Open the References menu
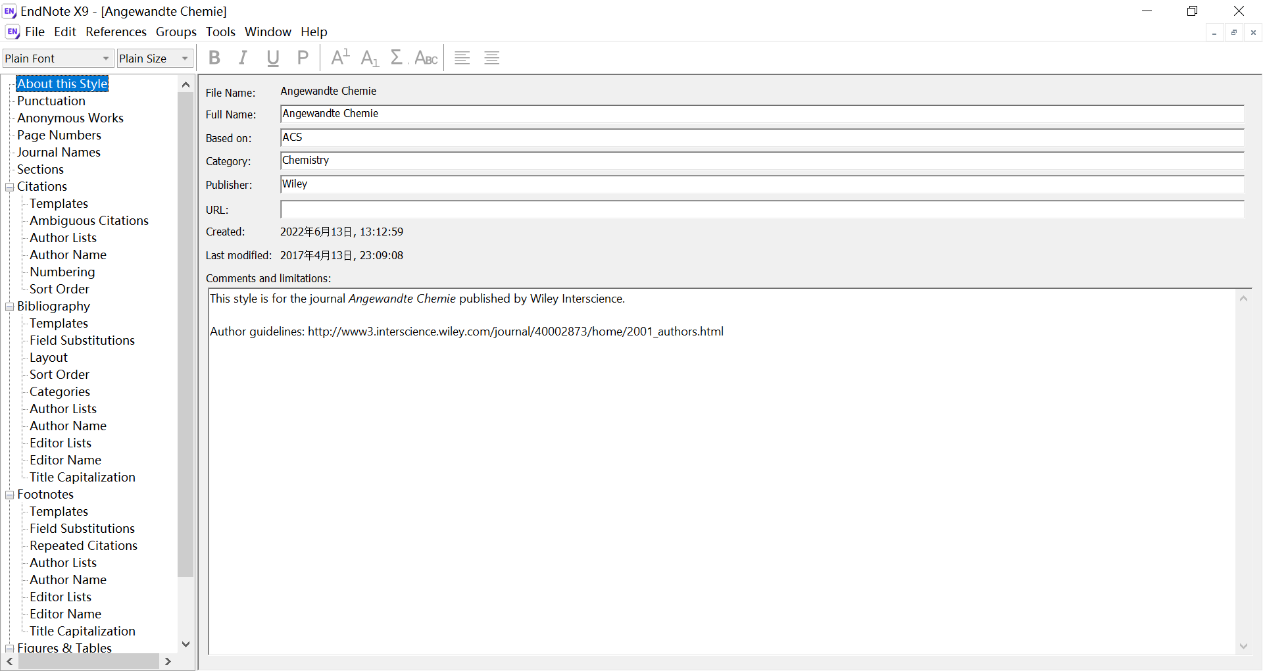Image resolution: width=1263 pixels, height=671 pixels. pyautogui.click(x=116, y=32)
